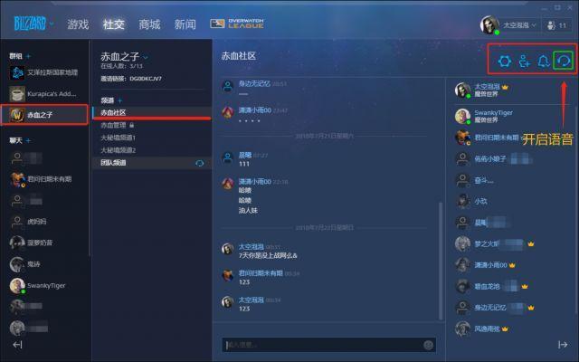This screenshot has height=362, width=579.
Task: Add a new channel with plus icon
Action: pyautogui.click(x=120, y=100)
